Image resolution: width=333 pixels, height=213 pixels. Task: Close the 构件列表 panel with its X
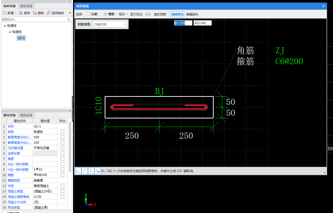[70, 2]
